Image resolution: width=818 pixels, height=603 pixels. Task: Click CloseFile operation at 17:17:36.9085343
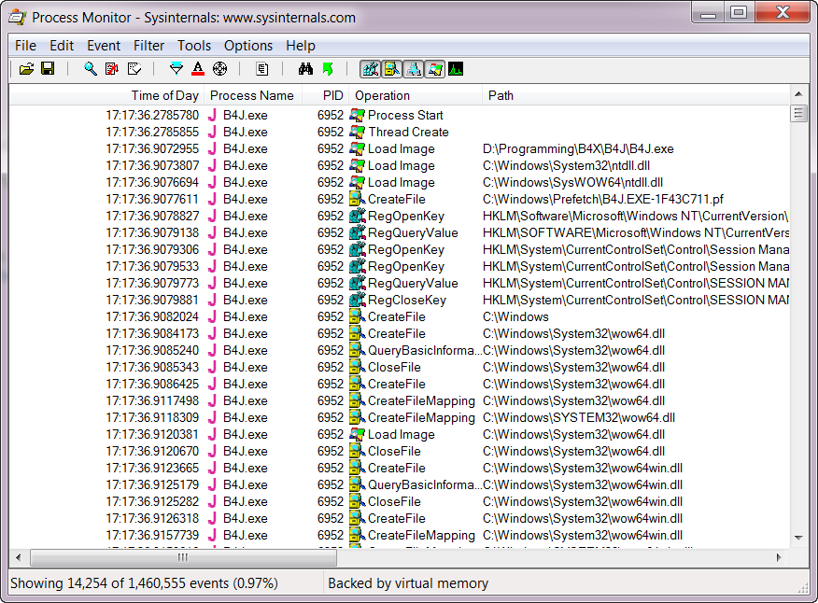tap(394, 367)
